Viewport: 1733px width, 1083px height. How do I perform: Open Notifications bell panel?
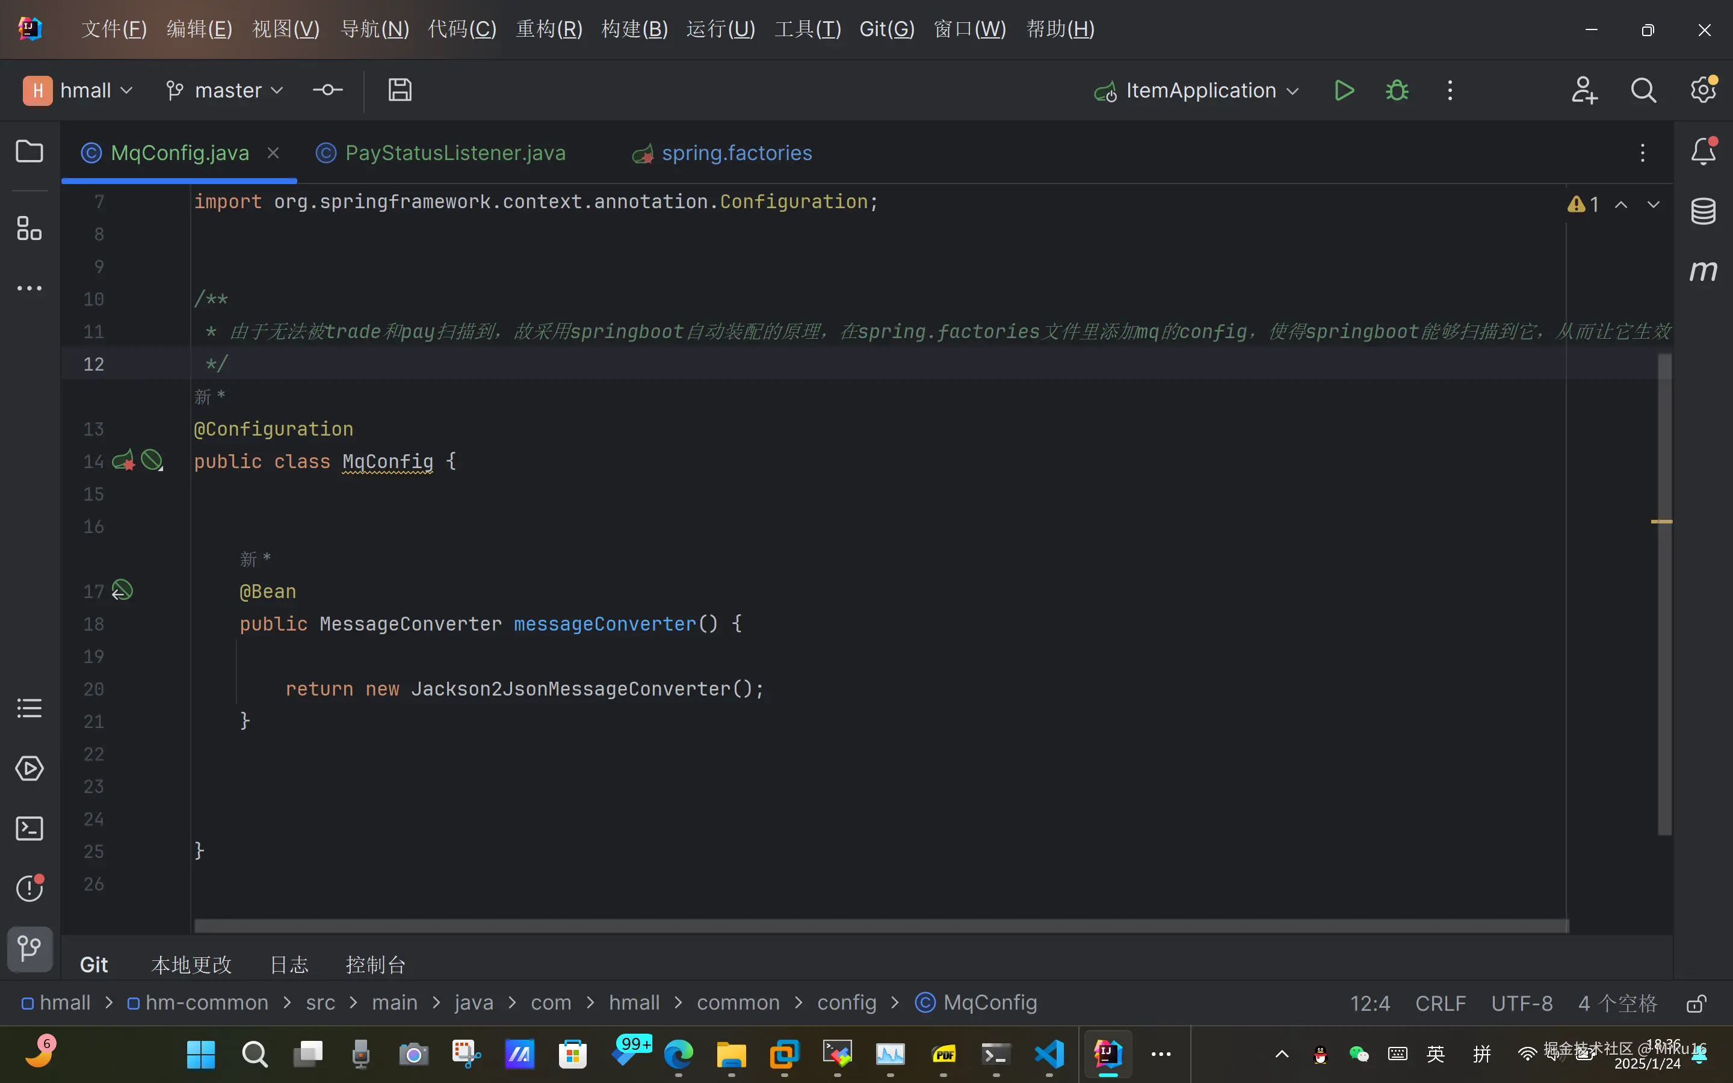(1703, 152)
